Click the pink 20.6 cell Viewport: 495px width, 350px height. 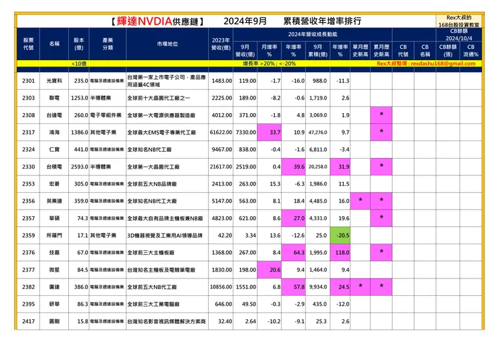[270, 270]
